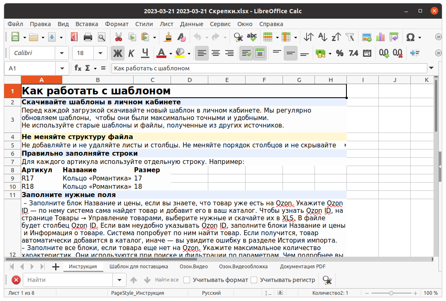This screenshot has width=446, height=301.
Task: Click the Print icon
Action: (x=88, y=37)
